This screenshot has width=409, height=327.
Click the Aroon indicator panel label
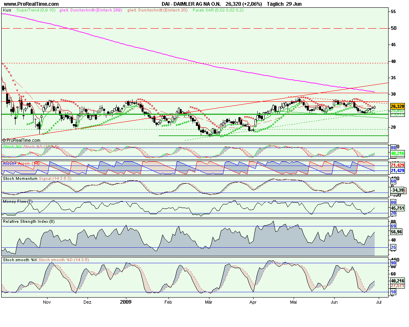tap(20, 163)
